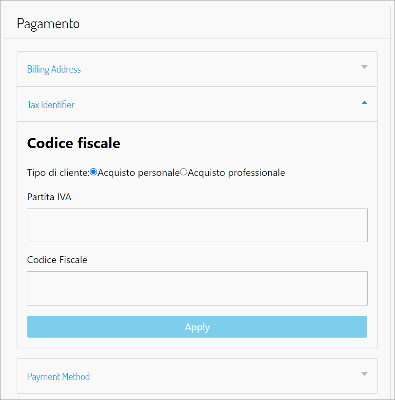This screenshot has height=400, width=395.
Task: Expand the Billing Address arrow icon
Action: tap(364, 67)
